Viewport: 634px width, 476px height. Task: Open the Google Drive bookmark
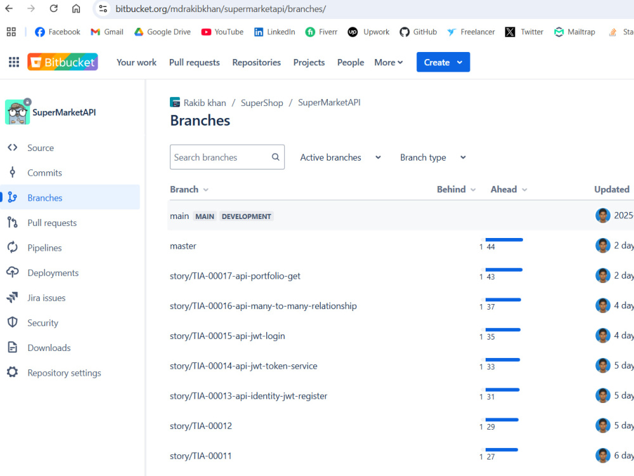(162, 32)
